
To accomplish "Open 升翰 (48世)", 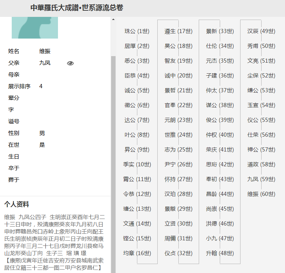I will [220, 253].
